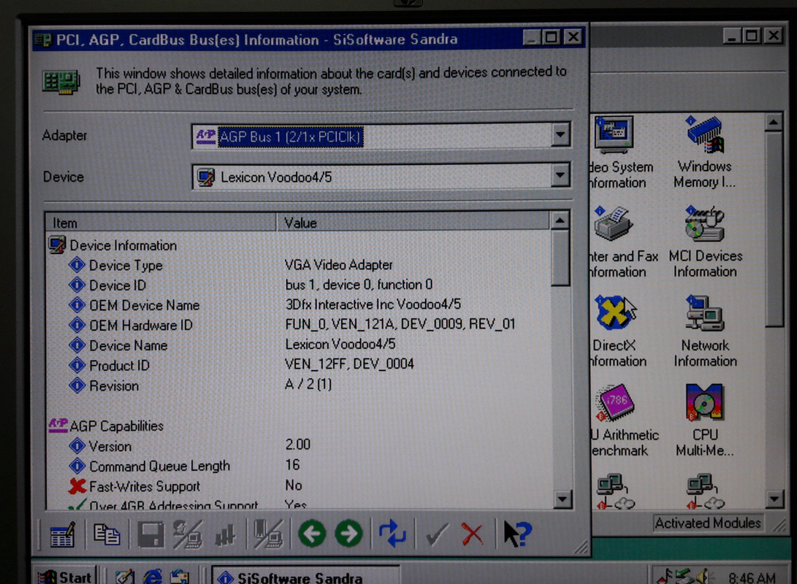Image resolution: width=797 pixels, height=584 pixels.
Task: Select the AGP Capabilities group row
Action: 298,426
